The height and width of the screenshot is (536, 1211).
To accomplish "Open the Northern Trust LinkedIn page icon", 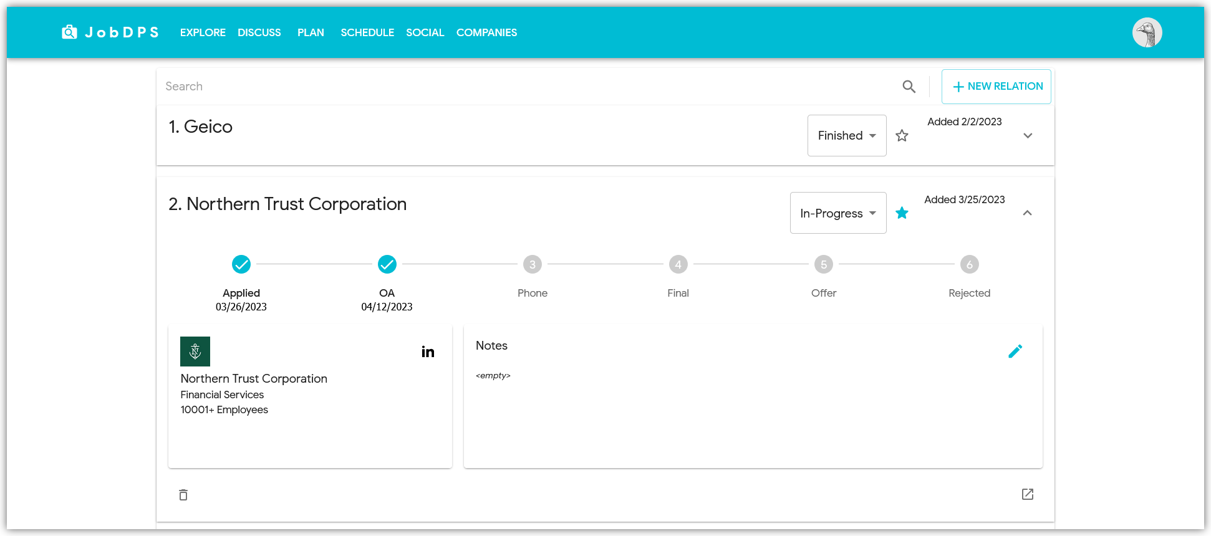I will 428,352.
